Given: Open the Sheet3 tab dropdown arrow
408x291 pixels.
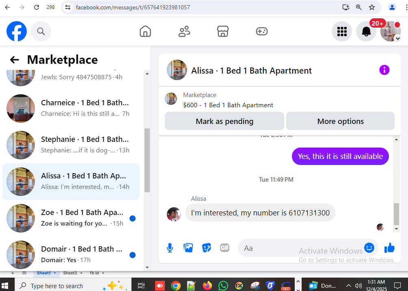Looking at the screenshot, I should coord(81,273).
